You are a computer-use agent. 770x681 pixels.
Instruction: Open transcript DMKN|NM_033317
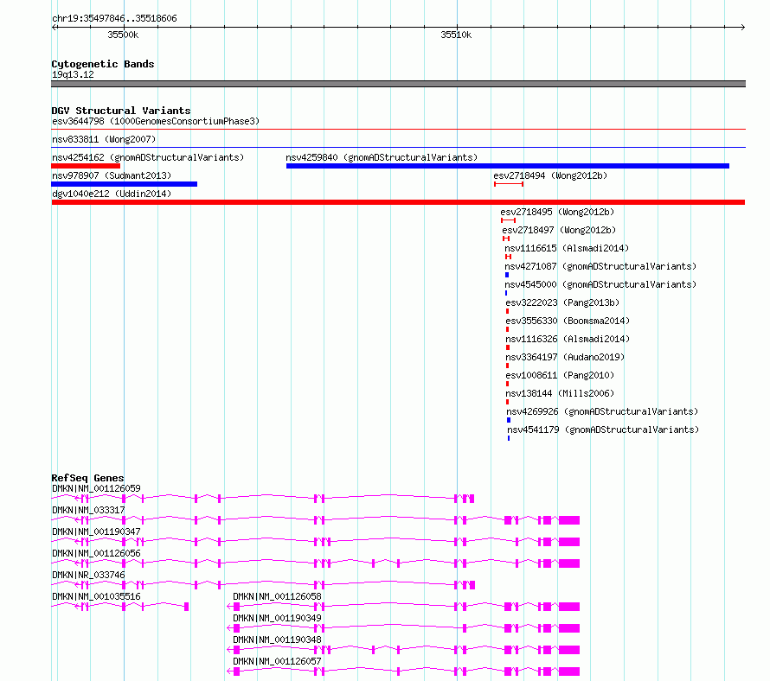coord(88,510)
